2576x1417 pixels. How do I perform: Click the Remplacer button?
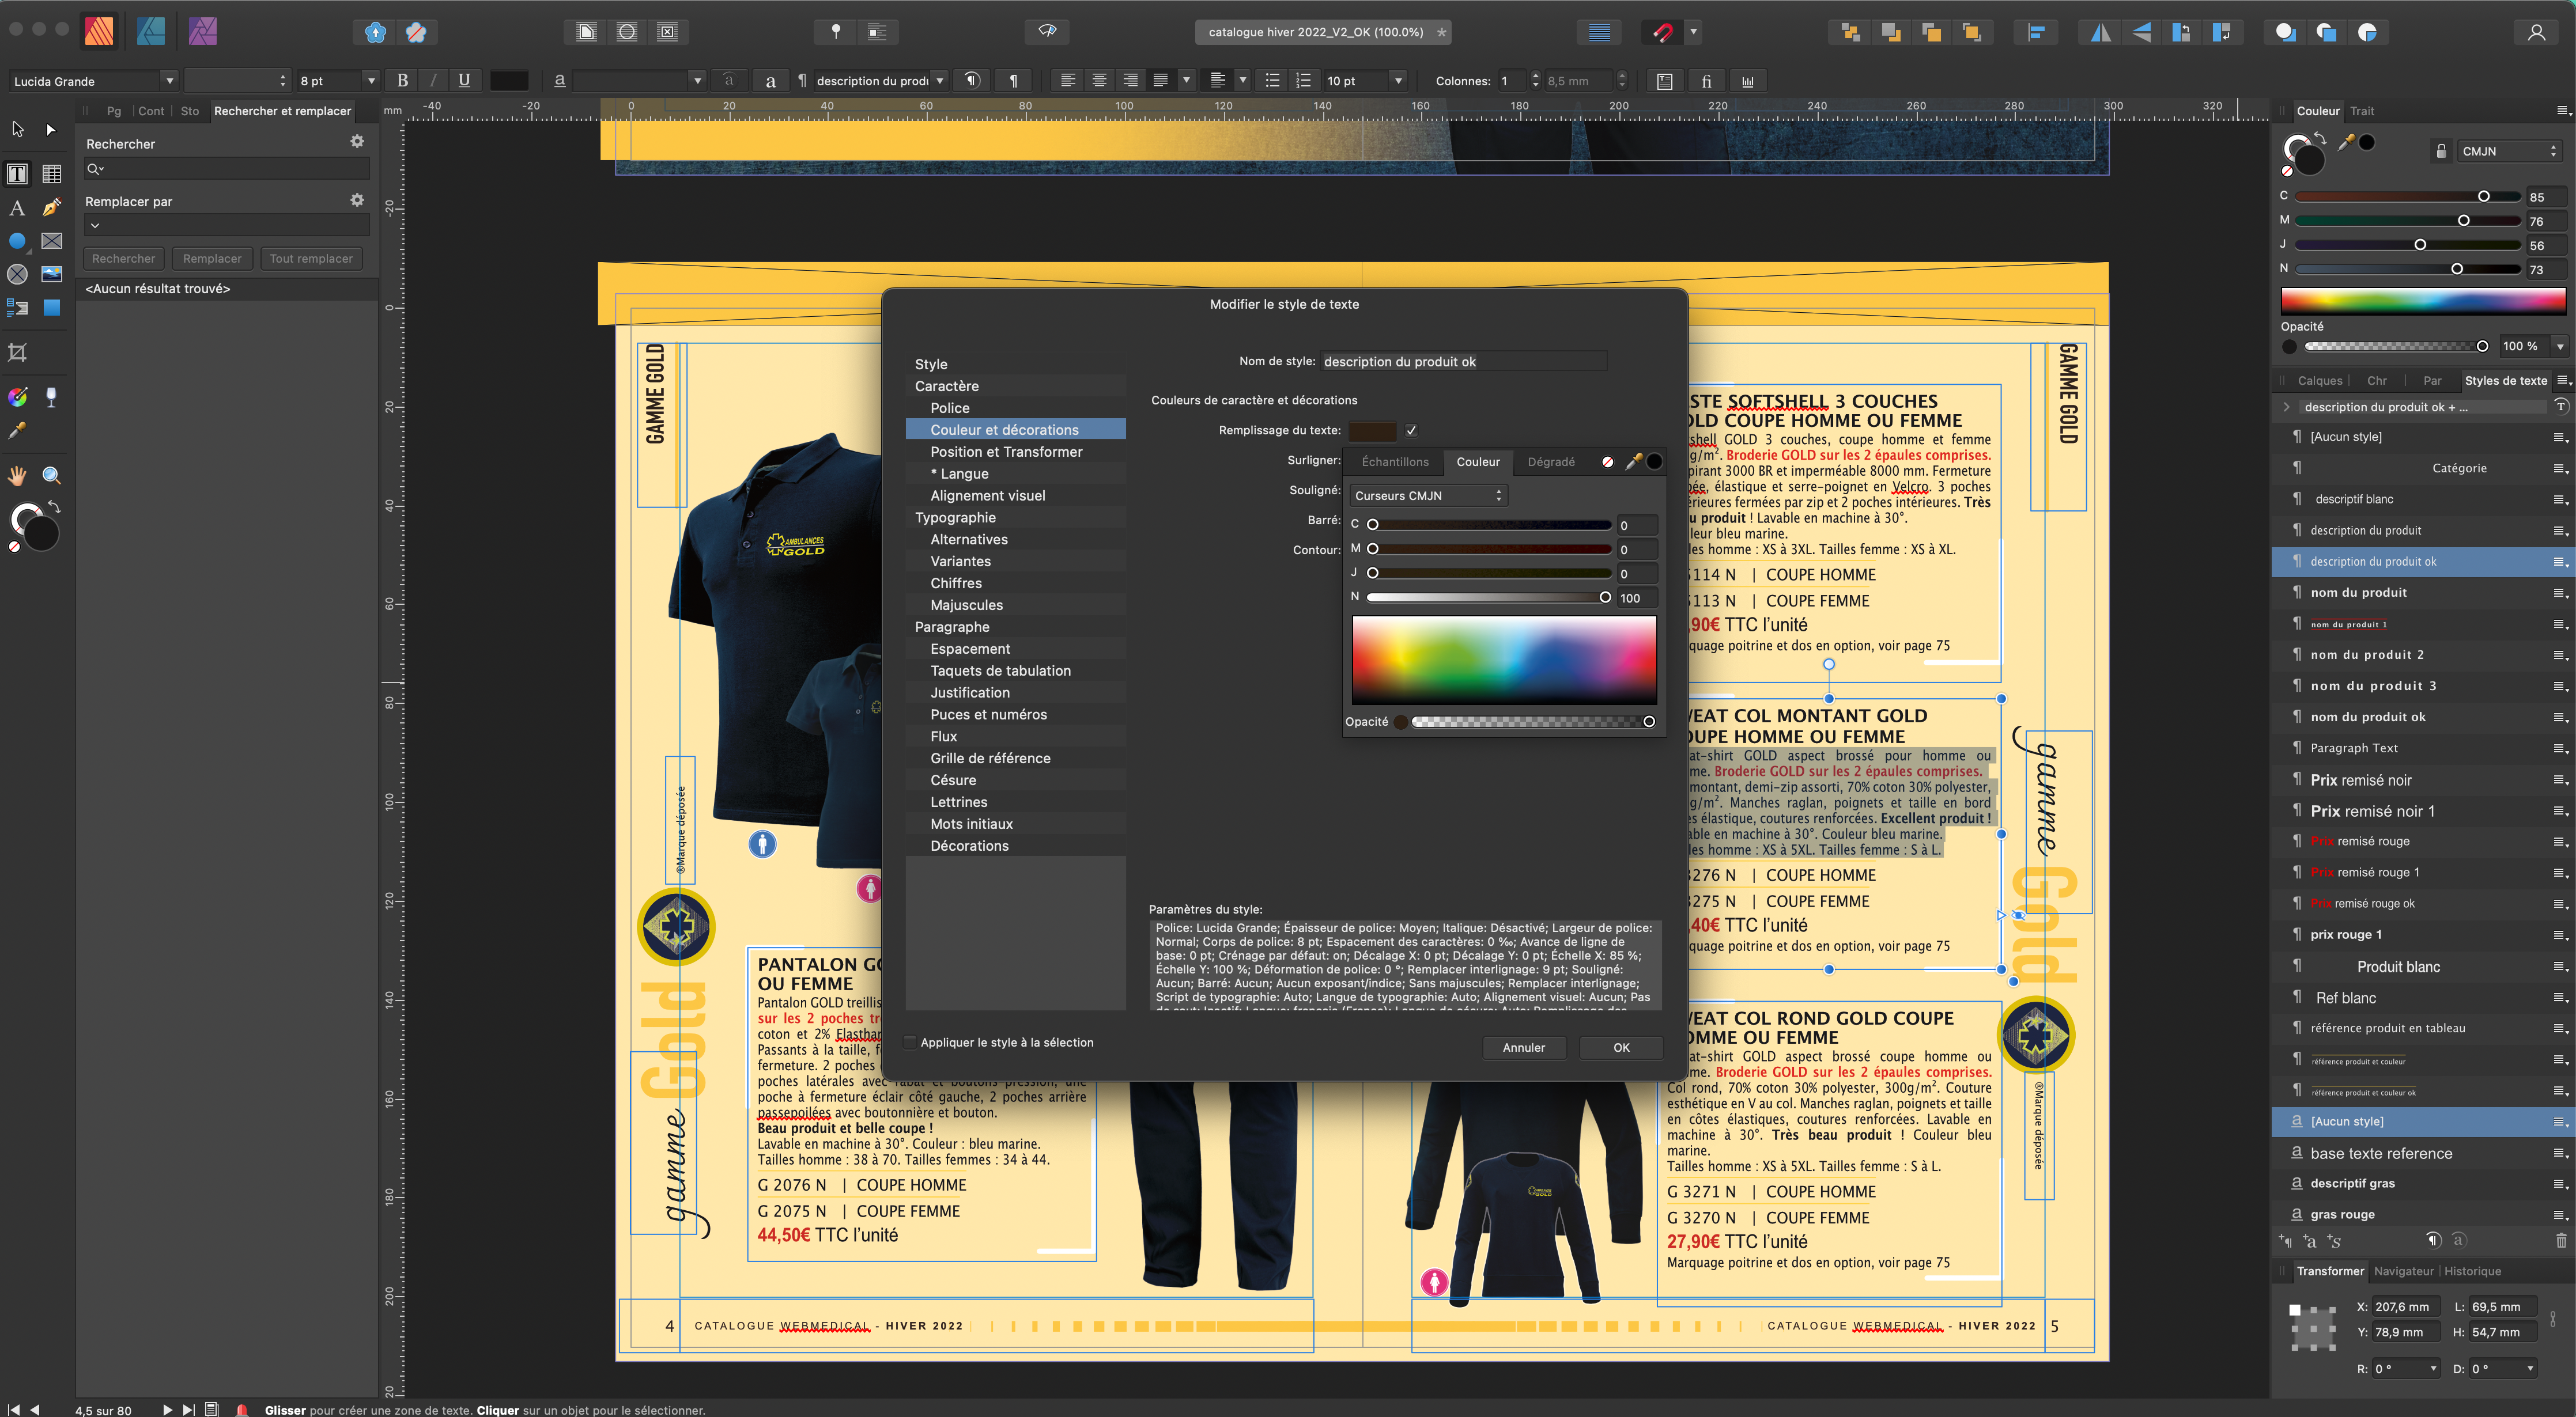click(x=212, y=259)
